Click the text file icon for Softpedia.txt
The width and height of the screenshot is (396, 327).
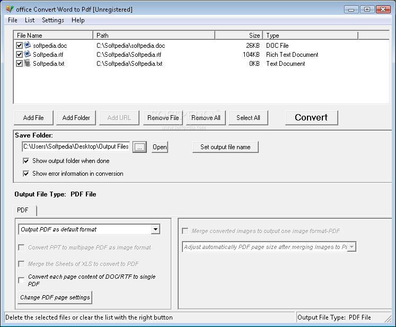[28, 64]
